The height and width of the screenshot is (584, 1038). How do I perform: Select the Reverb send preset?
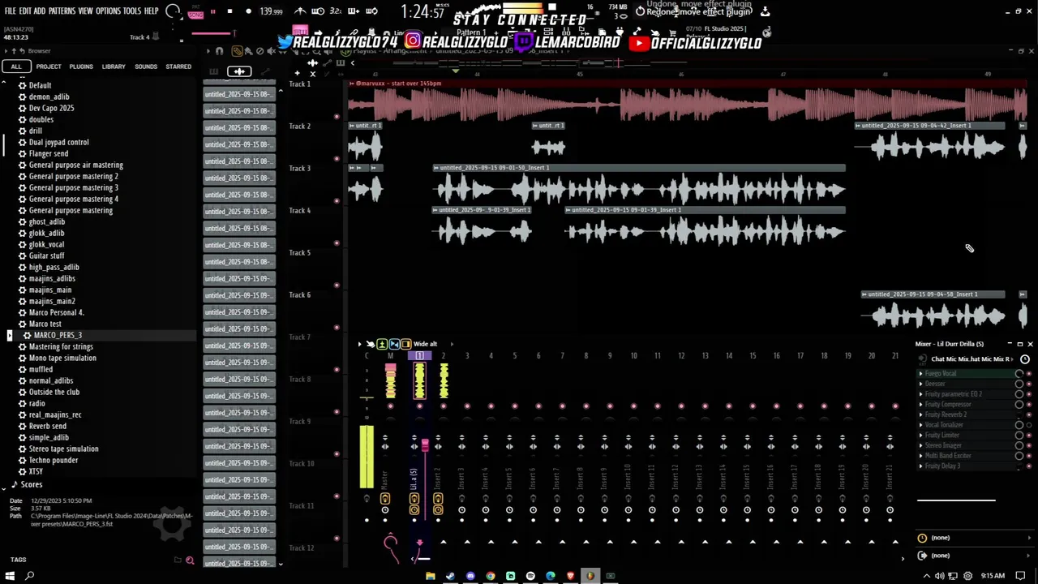(48, 426)
